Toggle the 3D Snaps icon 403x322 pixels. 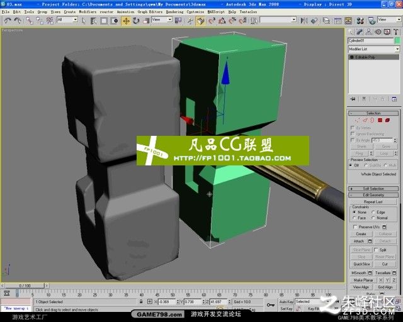(x=212, y=21)
